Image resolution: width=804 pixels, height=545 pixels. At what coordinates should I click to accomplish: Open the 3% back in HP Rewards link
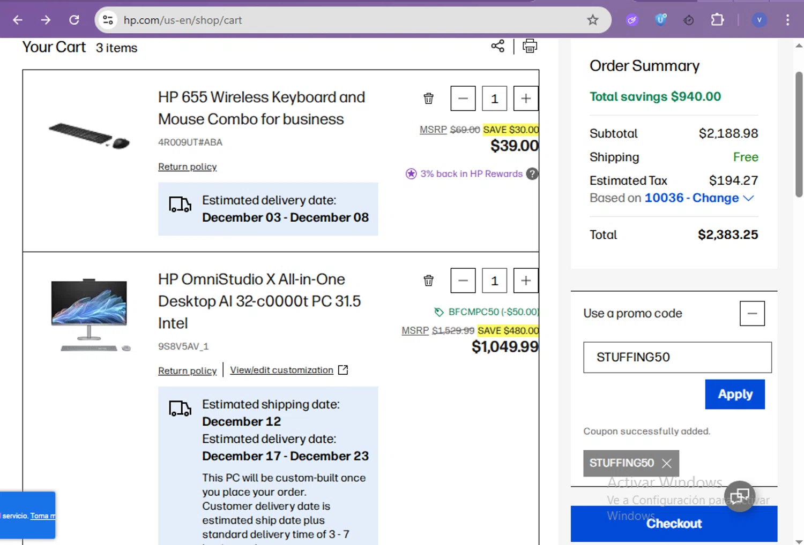[471, 173]
